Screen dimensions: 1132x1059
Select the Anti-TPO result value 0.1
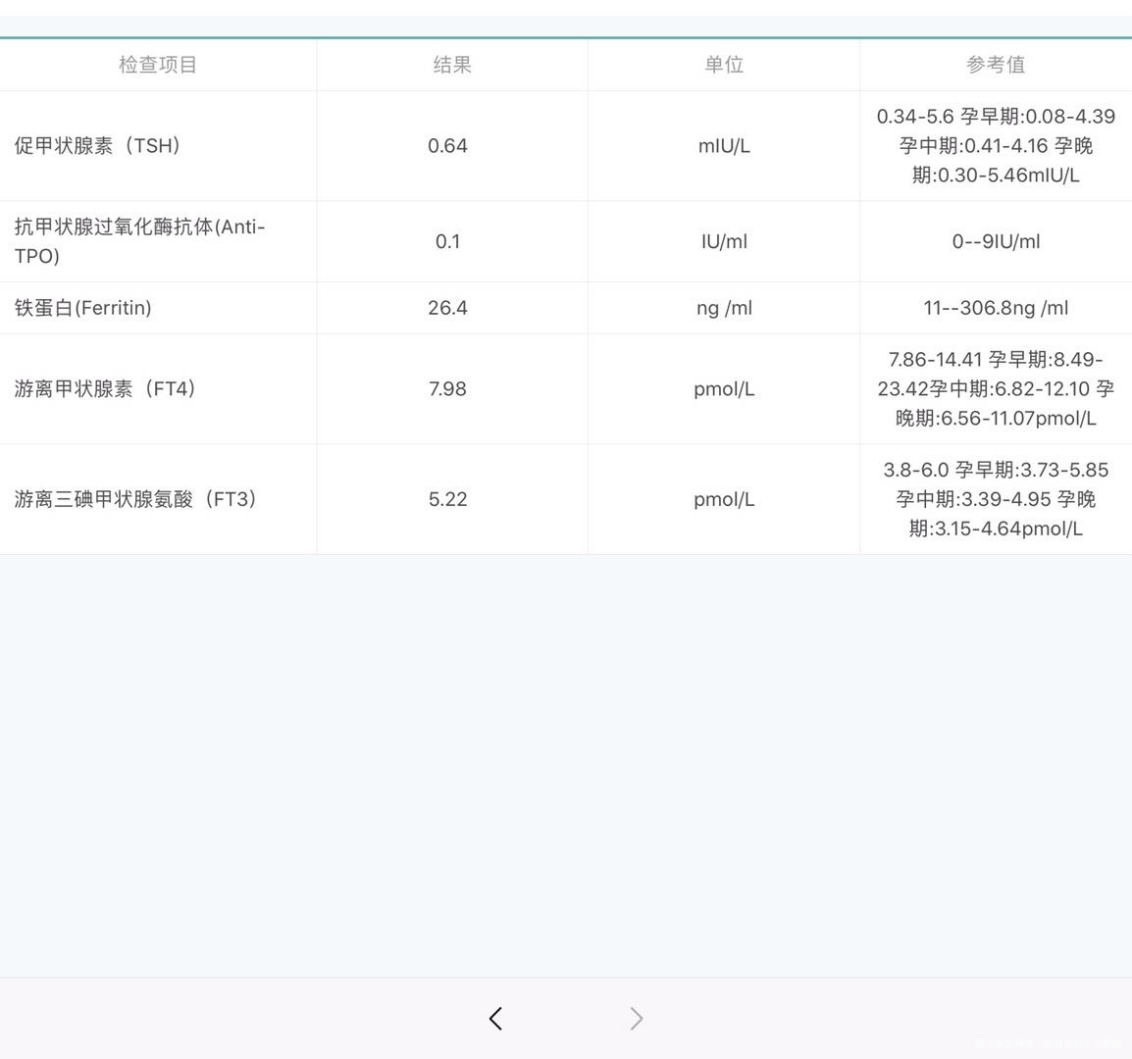tap(448, 241)
